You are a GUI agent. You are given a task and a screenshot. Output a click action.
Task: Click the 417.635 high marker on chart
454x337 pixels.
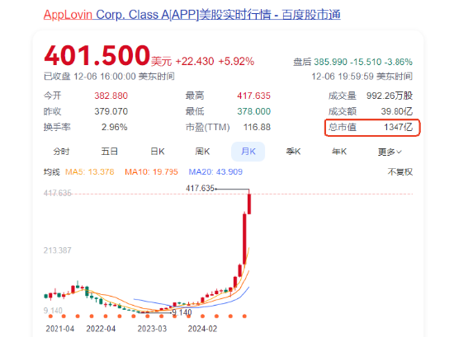pos(200,189)
